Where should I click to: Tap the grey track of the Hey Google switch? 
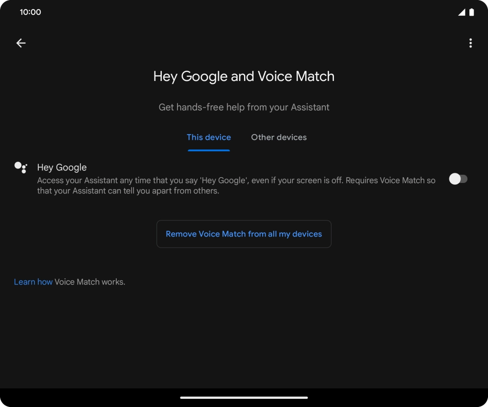pos(464,179)
